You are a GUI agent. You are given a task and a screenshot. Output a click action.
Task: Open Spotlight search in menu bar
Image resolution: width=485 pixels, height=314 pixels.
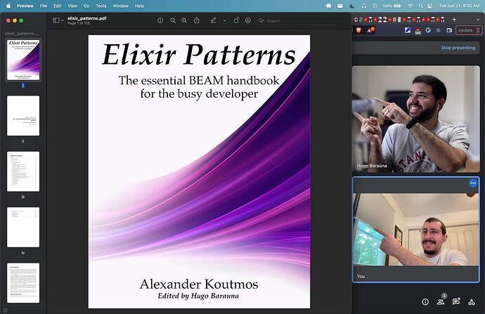(421, 6)
